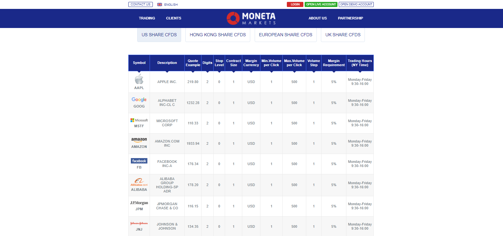Click OPEN DEMO ACCOUNT button
503x236 pixels.
tap(356, 4)
